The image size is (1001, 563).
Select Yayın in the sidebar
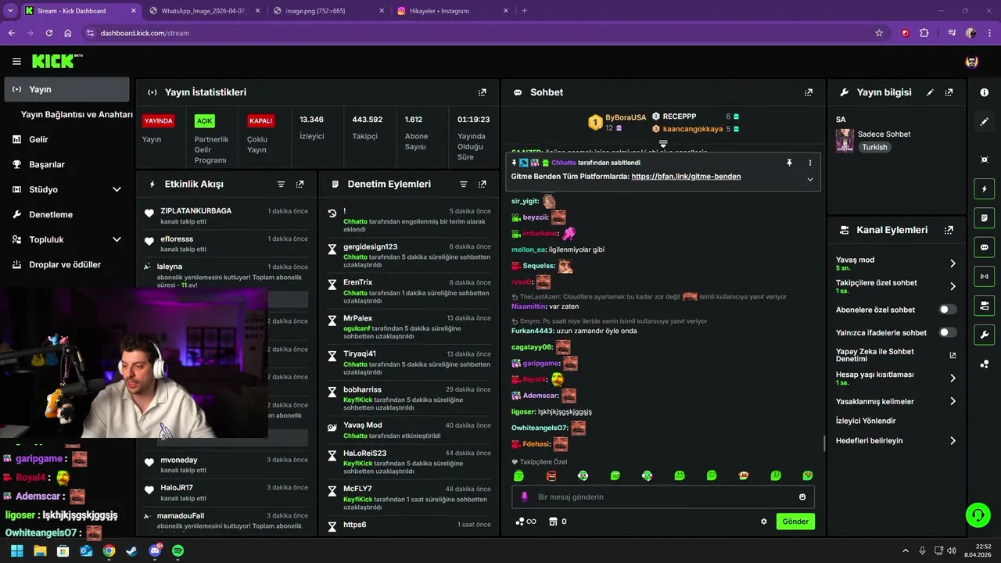pos(66,89)
